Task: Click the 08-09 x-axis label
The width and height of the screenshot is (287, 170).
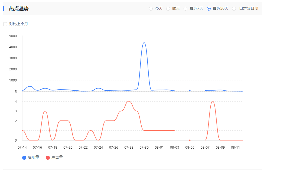Action: tap(220, 148)
